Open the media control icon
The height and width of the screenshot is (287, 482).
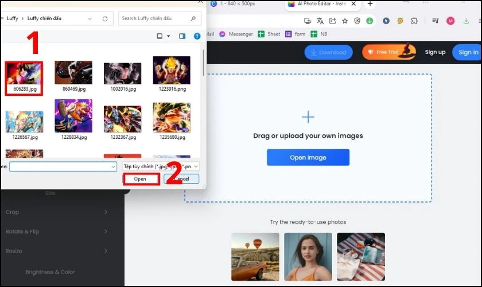point(436,21)
